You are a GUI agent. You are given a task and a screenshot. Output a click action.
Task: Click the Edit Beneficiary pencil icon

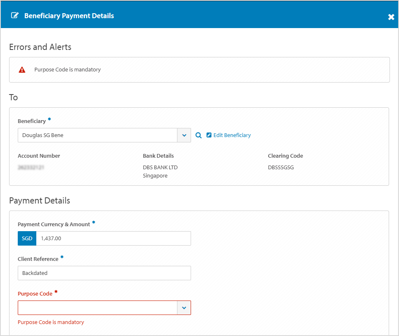tap(209, 135)
